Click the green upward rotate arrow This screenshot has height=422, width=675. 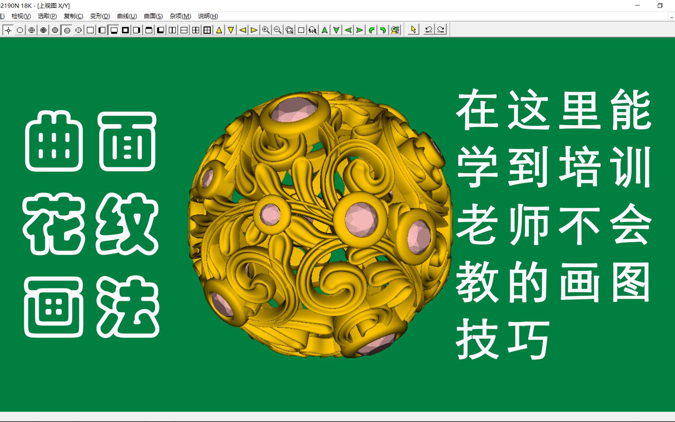tap(324, 29)
